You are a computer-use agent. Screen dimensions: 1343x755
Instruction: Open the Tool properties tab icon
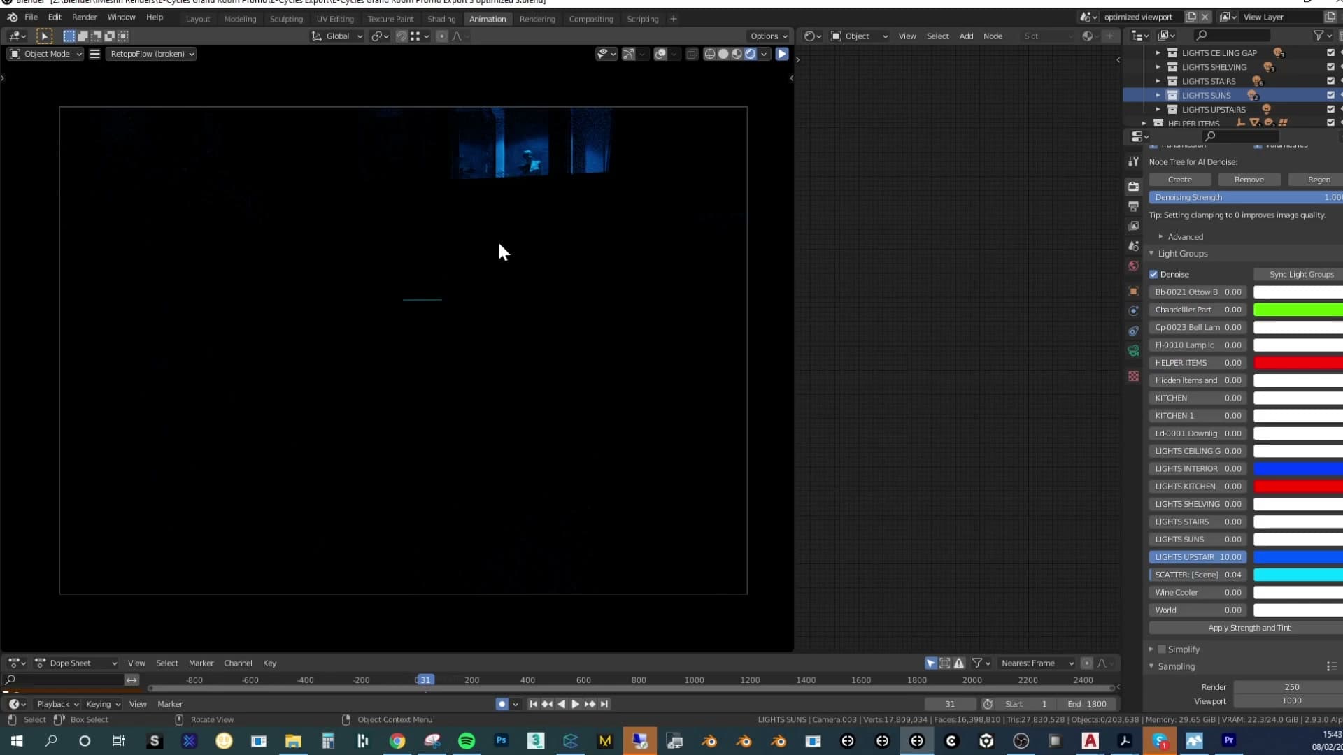[x=1133, y=161]
